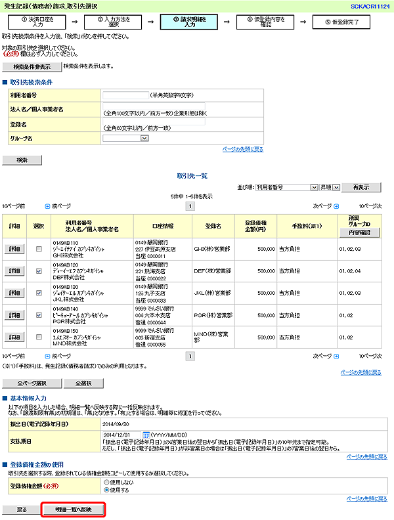Click the 明細一覧へ反映 button

(x=74, y=509)
